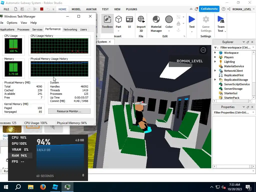
Task: Open the Processes tab in Task Manager
Action: (x=23, y=29)
